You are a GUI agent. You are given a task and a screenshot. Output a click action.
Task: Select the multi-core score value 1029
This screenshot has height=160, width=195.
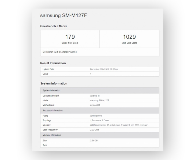(x=129, y=37)
